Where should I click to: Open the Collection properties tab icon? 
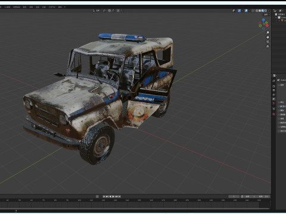tap(273, 109)
